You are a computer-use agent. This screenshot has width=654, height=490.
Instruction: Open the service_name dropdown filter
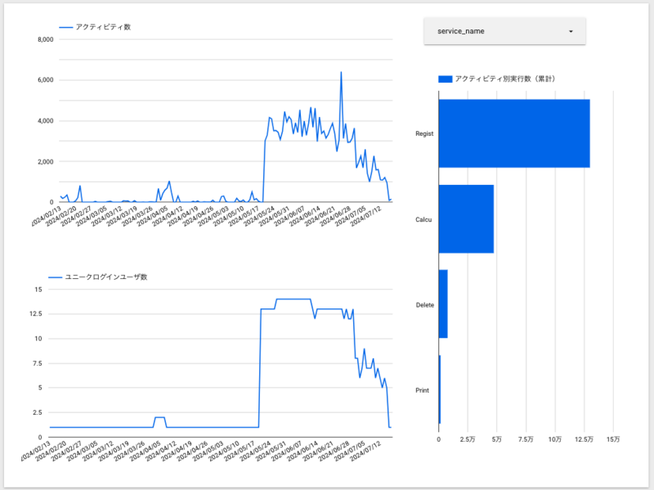(504, 31)
